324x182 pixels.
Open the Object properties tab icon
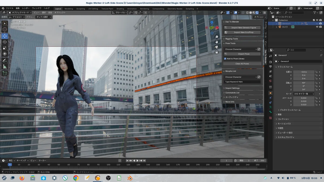pos(270,93)
